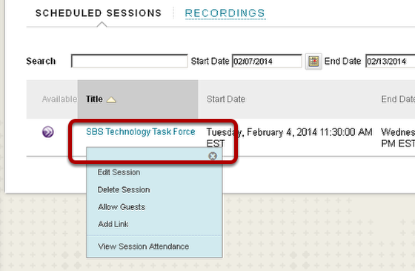Image resolution: width=415 pixels, height=271 pixels.
Task: Select the Scheduled Sessions tab
Action: coord(99,13)
